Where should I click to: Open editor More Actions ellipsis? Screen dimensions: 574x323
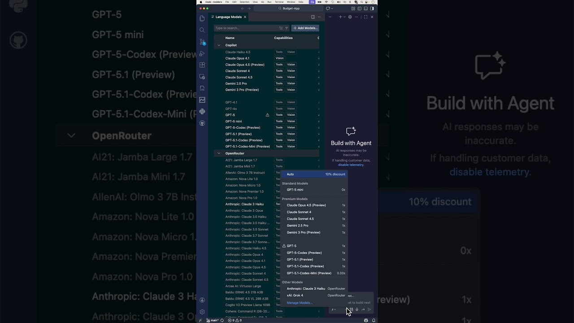point(319,17)
